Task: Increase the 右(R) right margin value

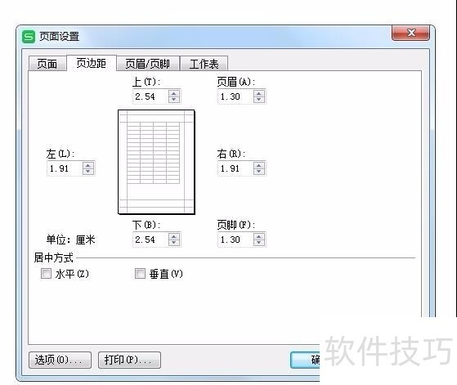Action: pyautogui.click(x=259, y=165)
